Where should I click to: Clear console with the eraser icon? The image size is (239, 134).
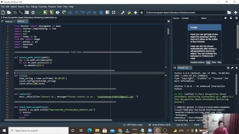tap(232, 68)
